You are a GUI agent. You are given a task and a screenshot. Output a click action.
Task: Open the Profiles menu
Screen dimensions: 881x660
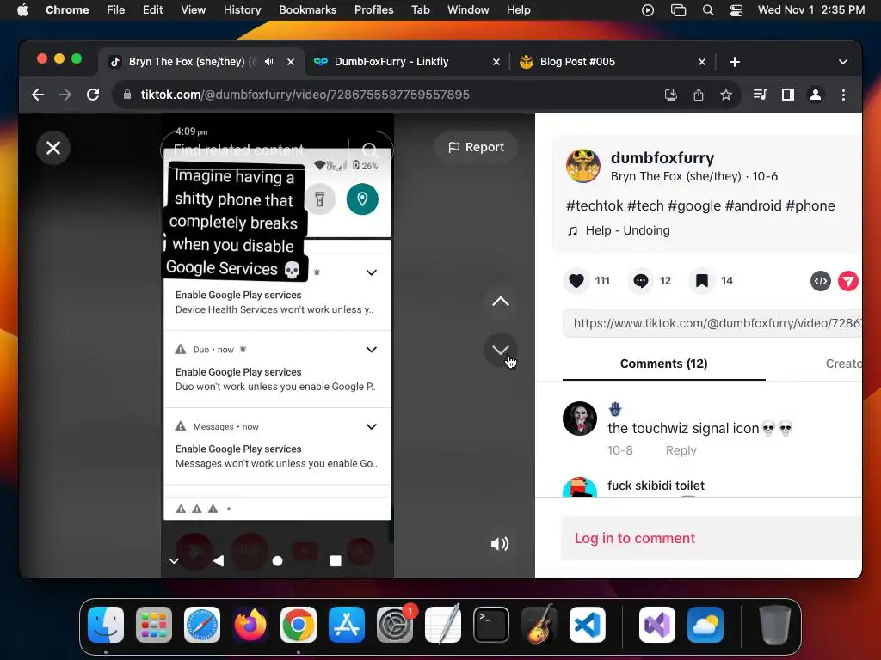373,9
